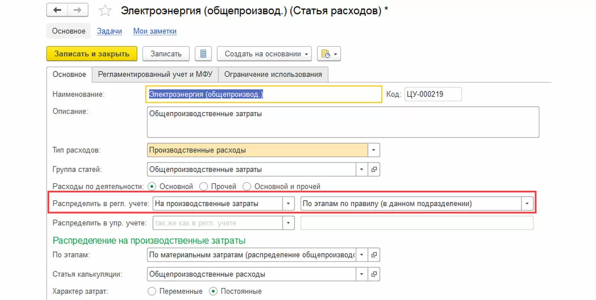Viewport: 596px width, 300px height.
Task: Open the По этапам rule form icon
Action: 374,255
